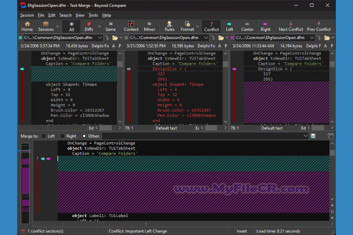
Task: Jump to Prev Conflict
Action: tap(319, 26)
